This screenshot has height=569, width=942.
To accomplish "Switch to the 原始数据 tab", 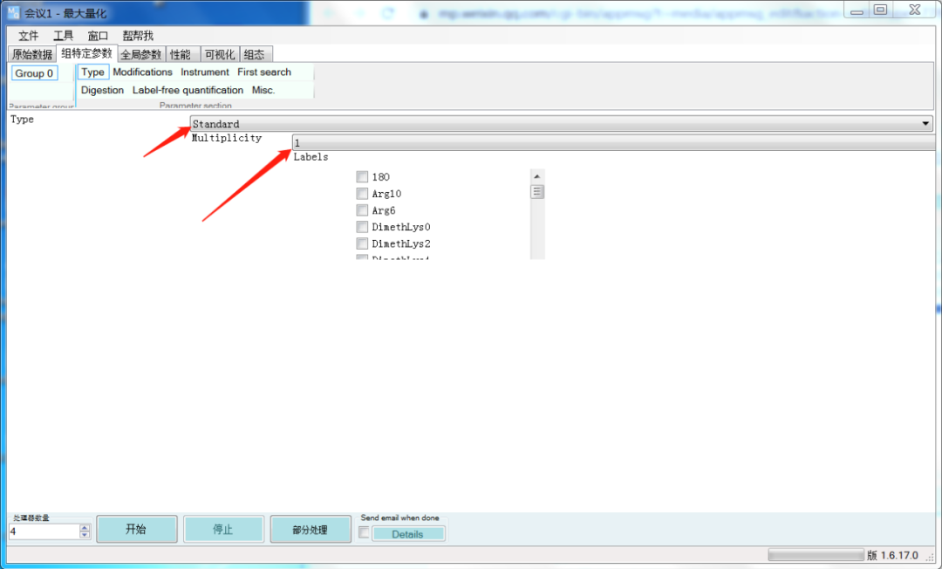I will [x=31, y=53].
